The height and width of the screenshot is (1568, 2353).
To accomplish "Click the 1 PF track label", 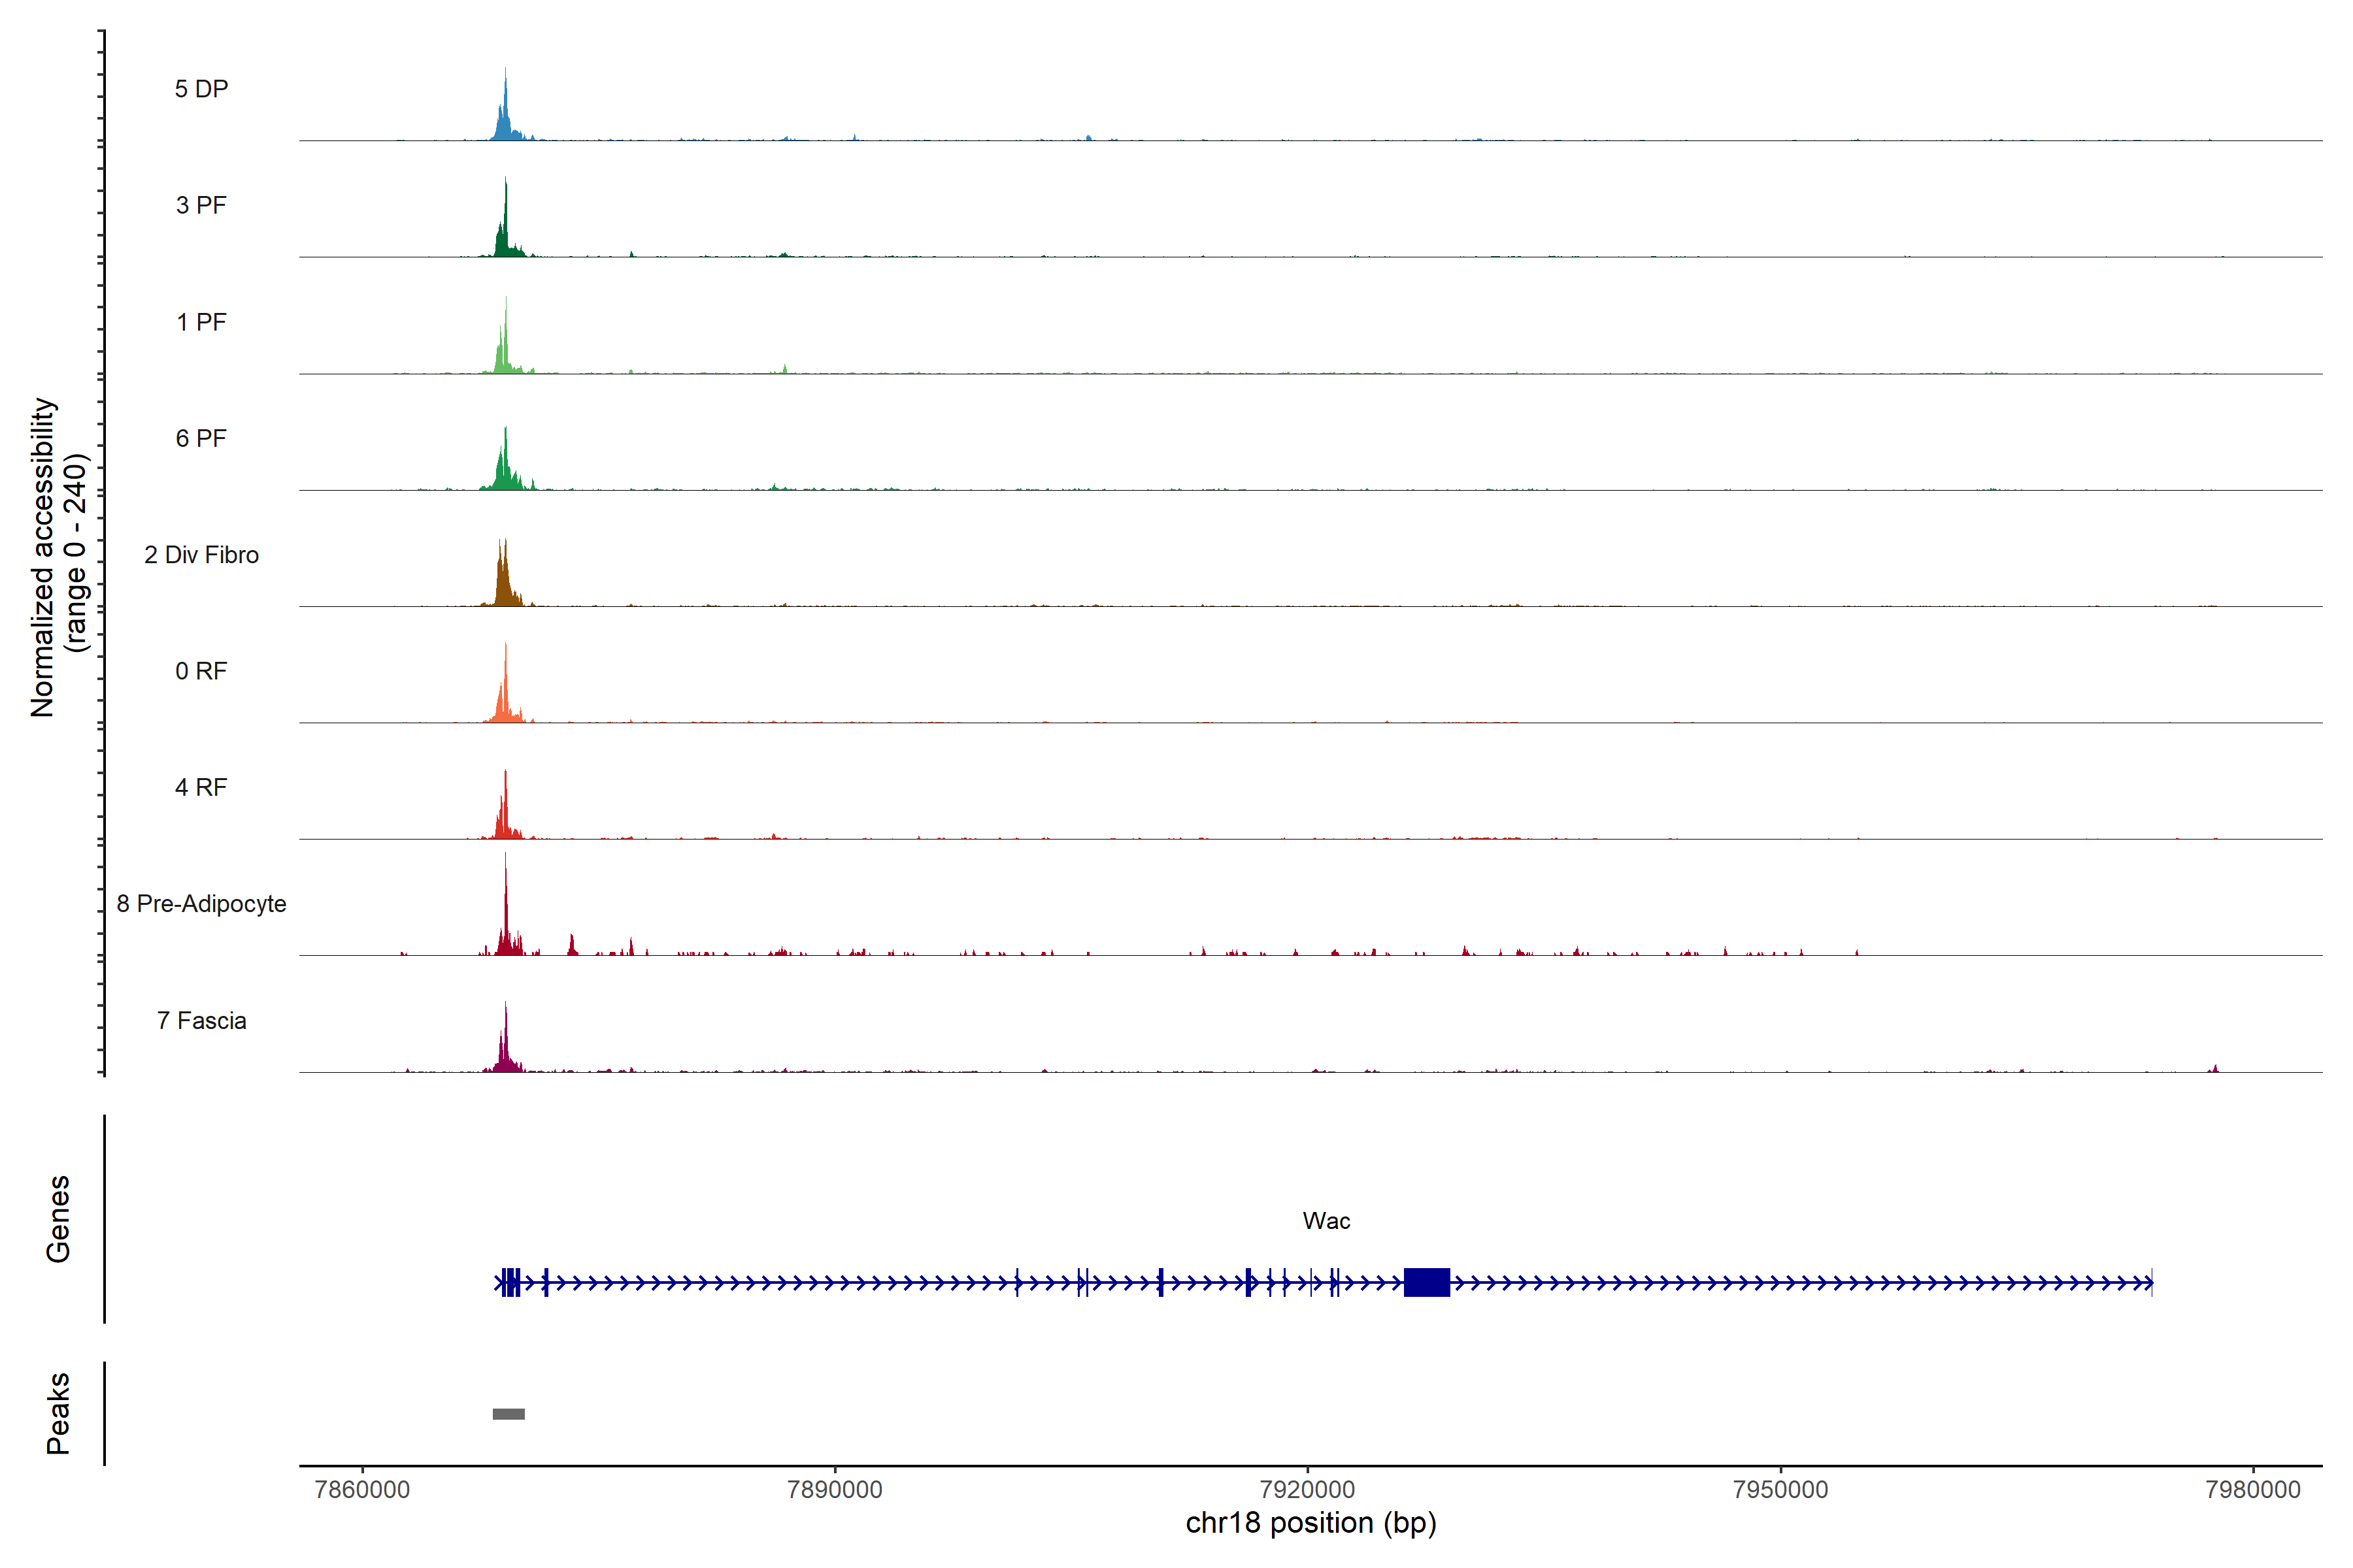I will [201, 322].
